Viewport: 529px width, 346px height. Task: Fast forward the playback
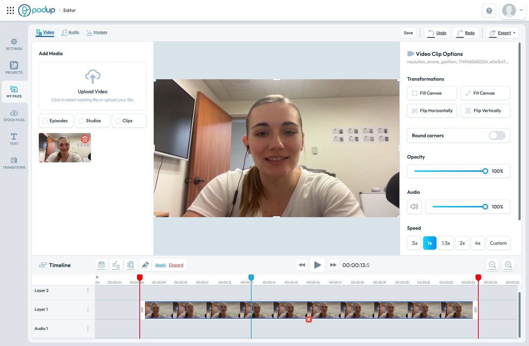tap(333, 265)
